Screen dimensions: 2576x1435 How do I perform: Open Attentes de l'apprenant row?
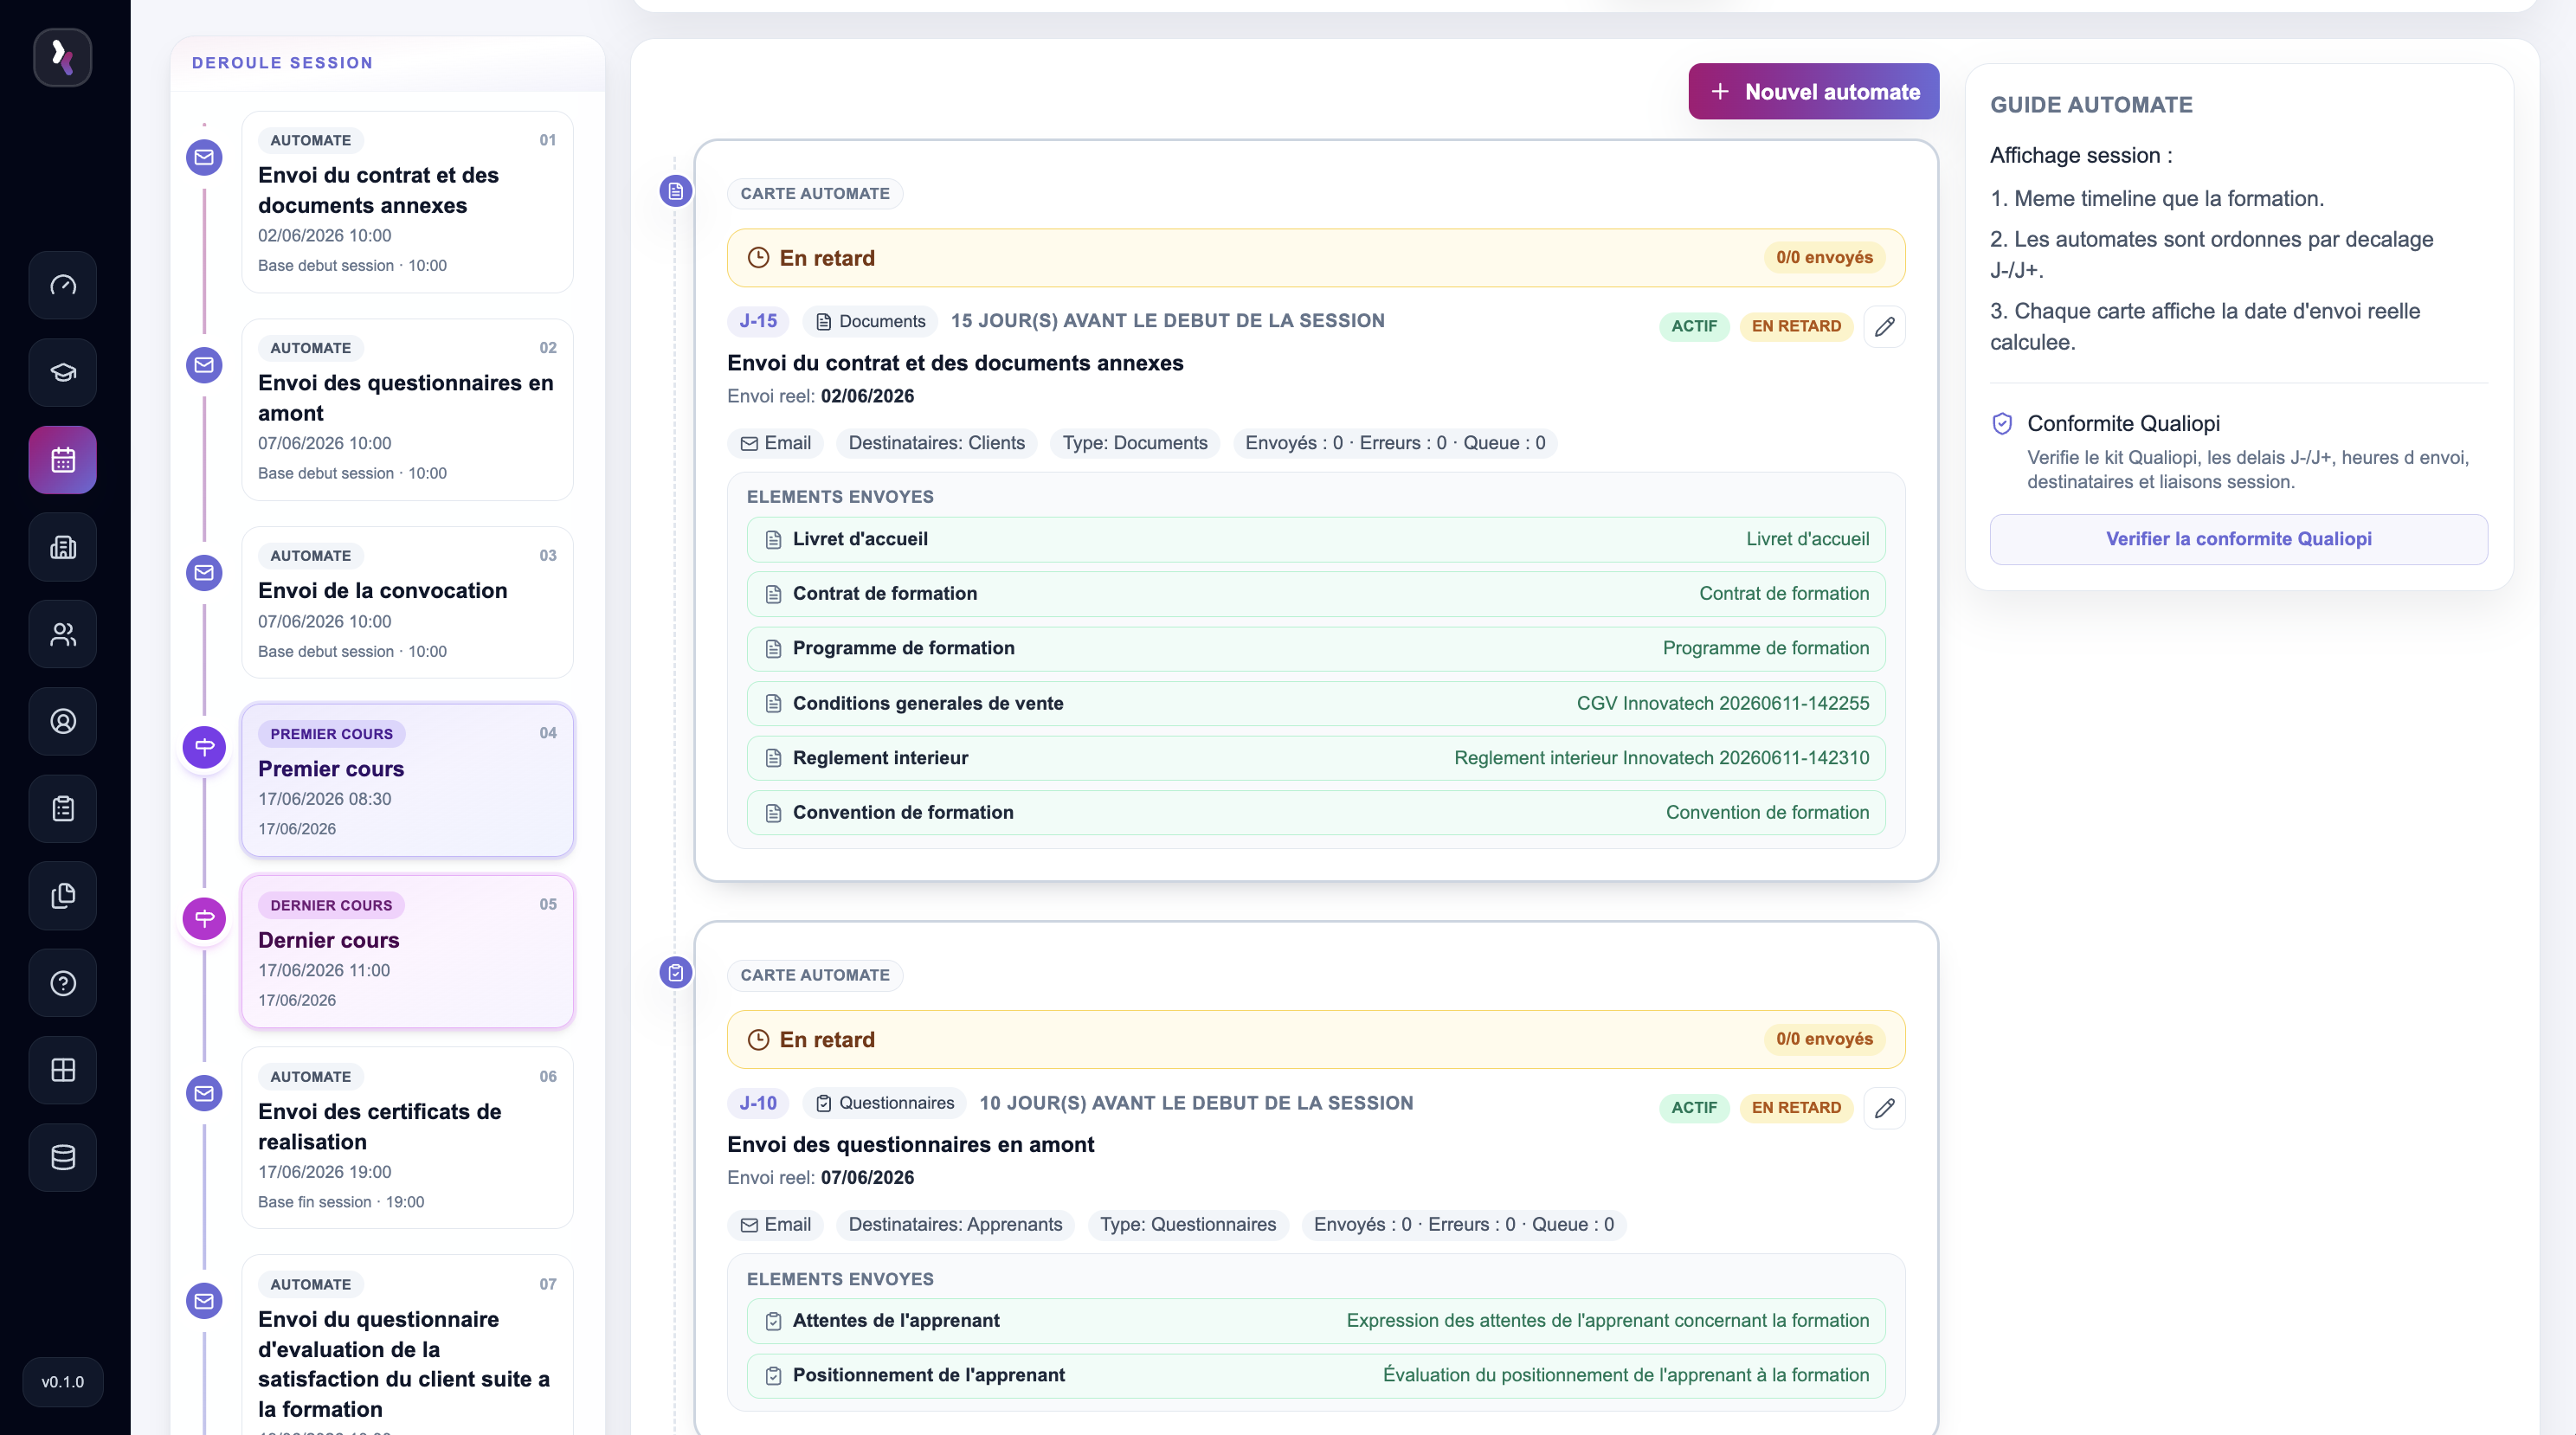[1316, 1321]
